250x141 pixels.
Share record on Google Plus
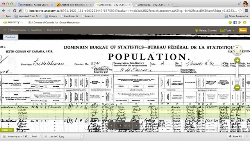coord(239,22)
